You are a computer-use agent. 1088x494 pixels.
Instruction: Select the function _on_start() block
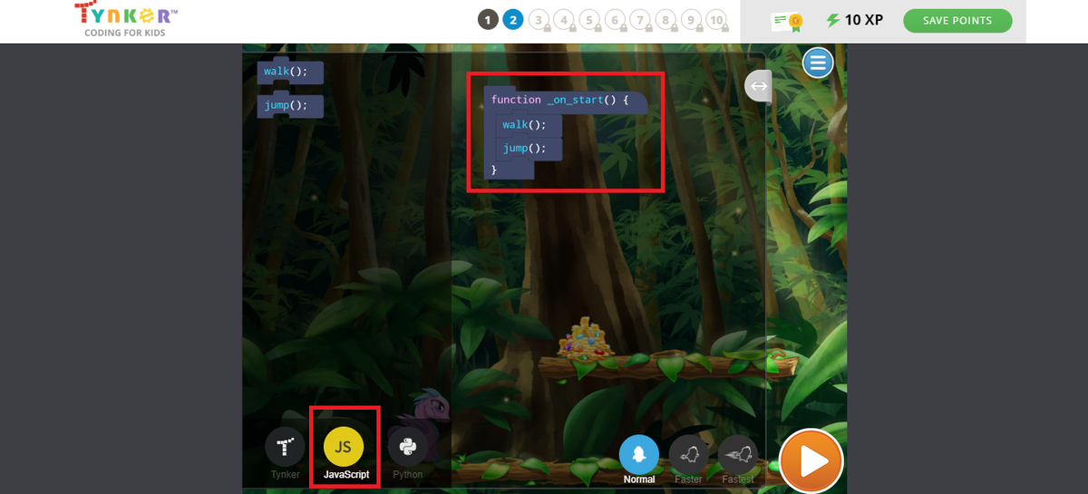[565, 100]
